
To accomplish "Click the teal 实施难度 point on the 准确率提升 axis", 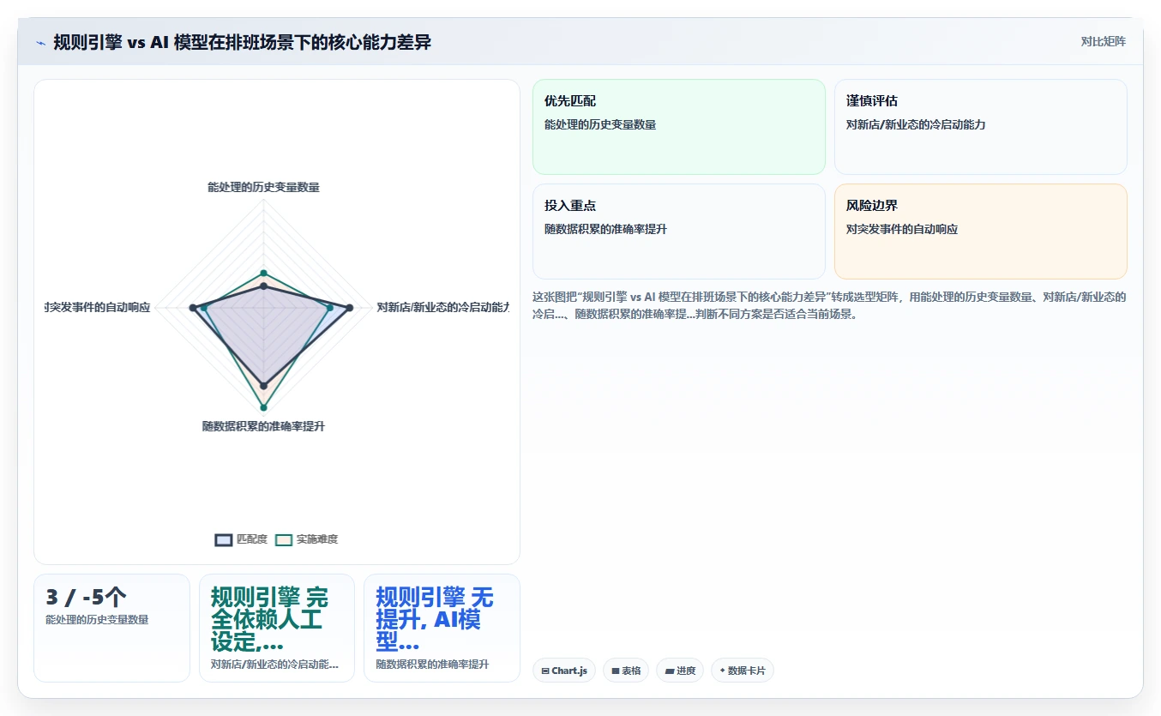I will (x=263, y=407).
